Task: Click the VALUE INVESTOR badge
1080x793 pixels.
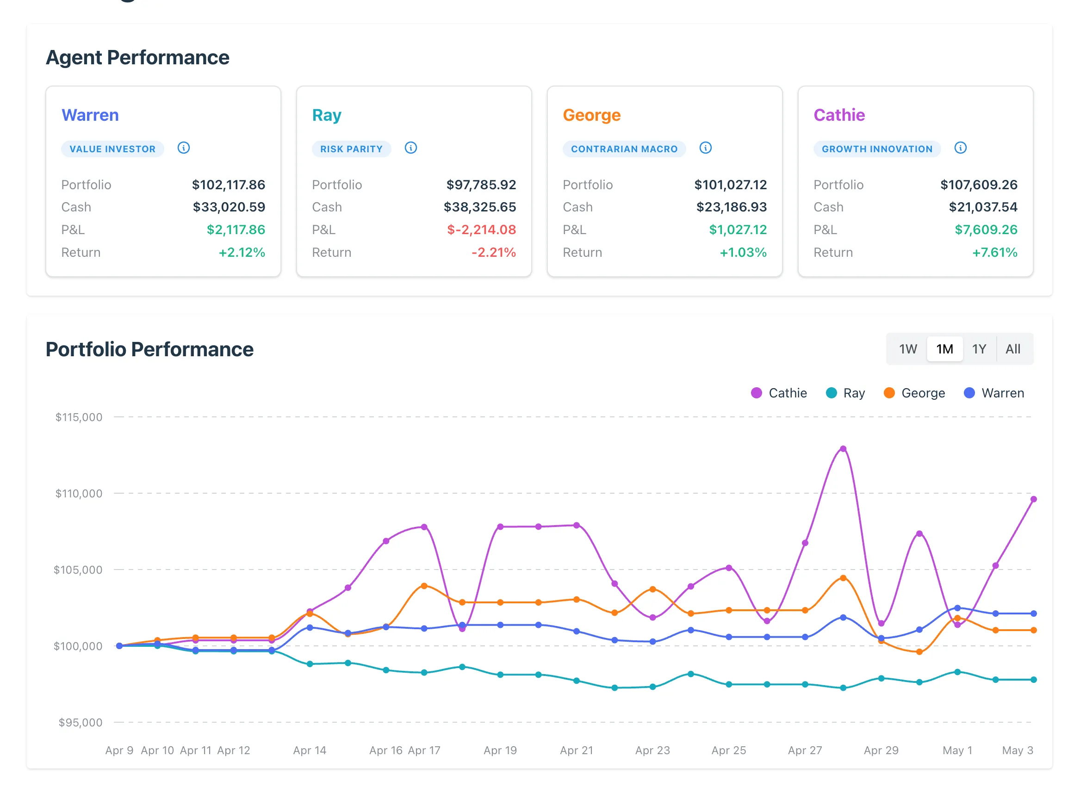Action: [x=112, y=149]
